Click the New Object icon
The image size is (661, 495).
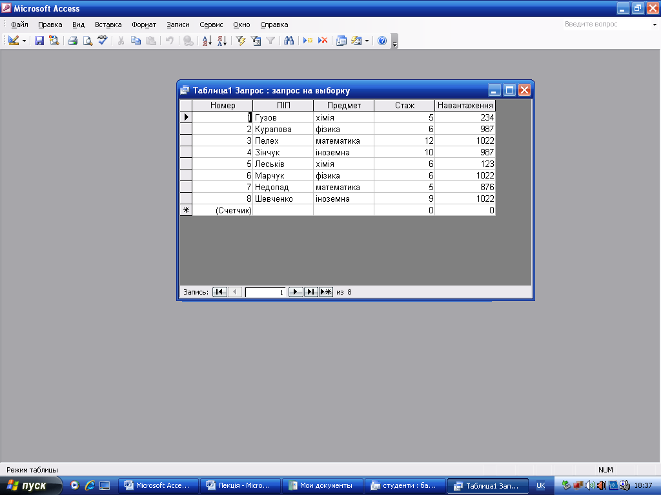coord(356,41)
